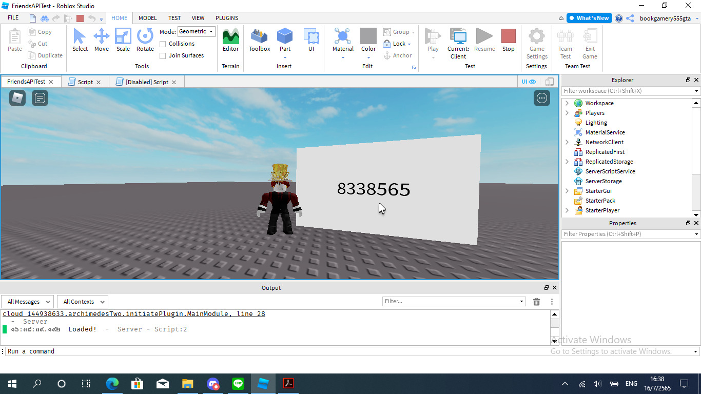This screenshot has width=701, height=394.
Task: Click the Play button to test the game
Action: (433, 40)
